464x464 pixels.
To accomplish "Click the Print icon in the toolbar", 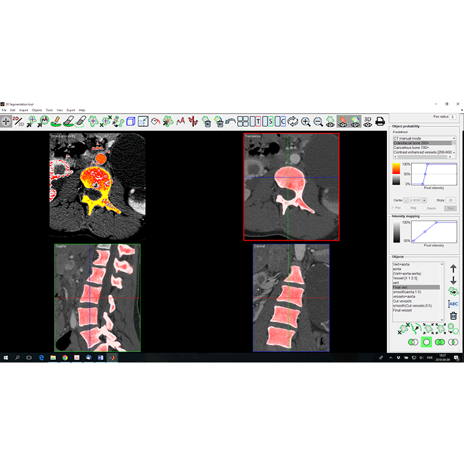I will tap(380, 121).
